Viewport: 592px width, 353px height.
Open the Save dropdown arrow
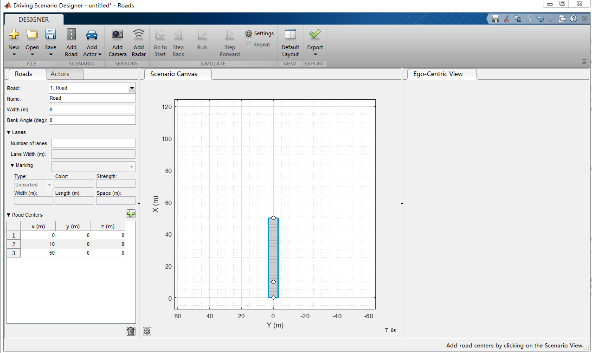point(51,55)
